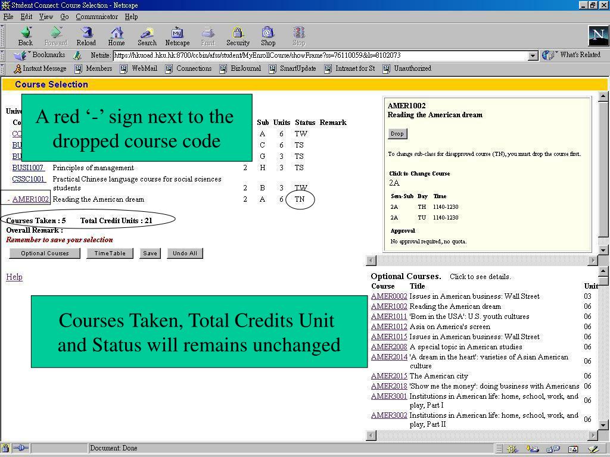Click the Back navigation icon
This screenshot has width=610, height=457.
pyautogui.click(x=26, y=33)
